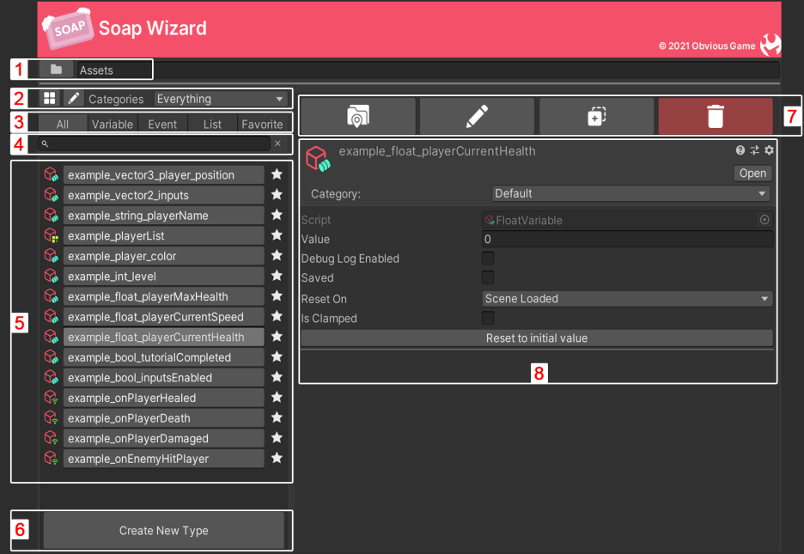Viewport: 804px width, 554px height.
Task: Switch to the Favorite tab
Action: pyautogui.click(x=262, y=124)
